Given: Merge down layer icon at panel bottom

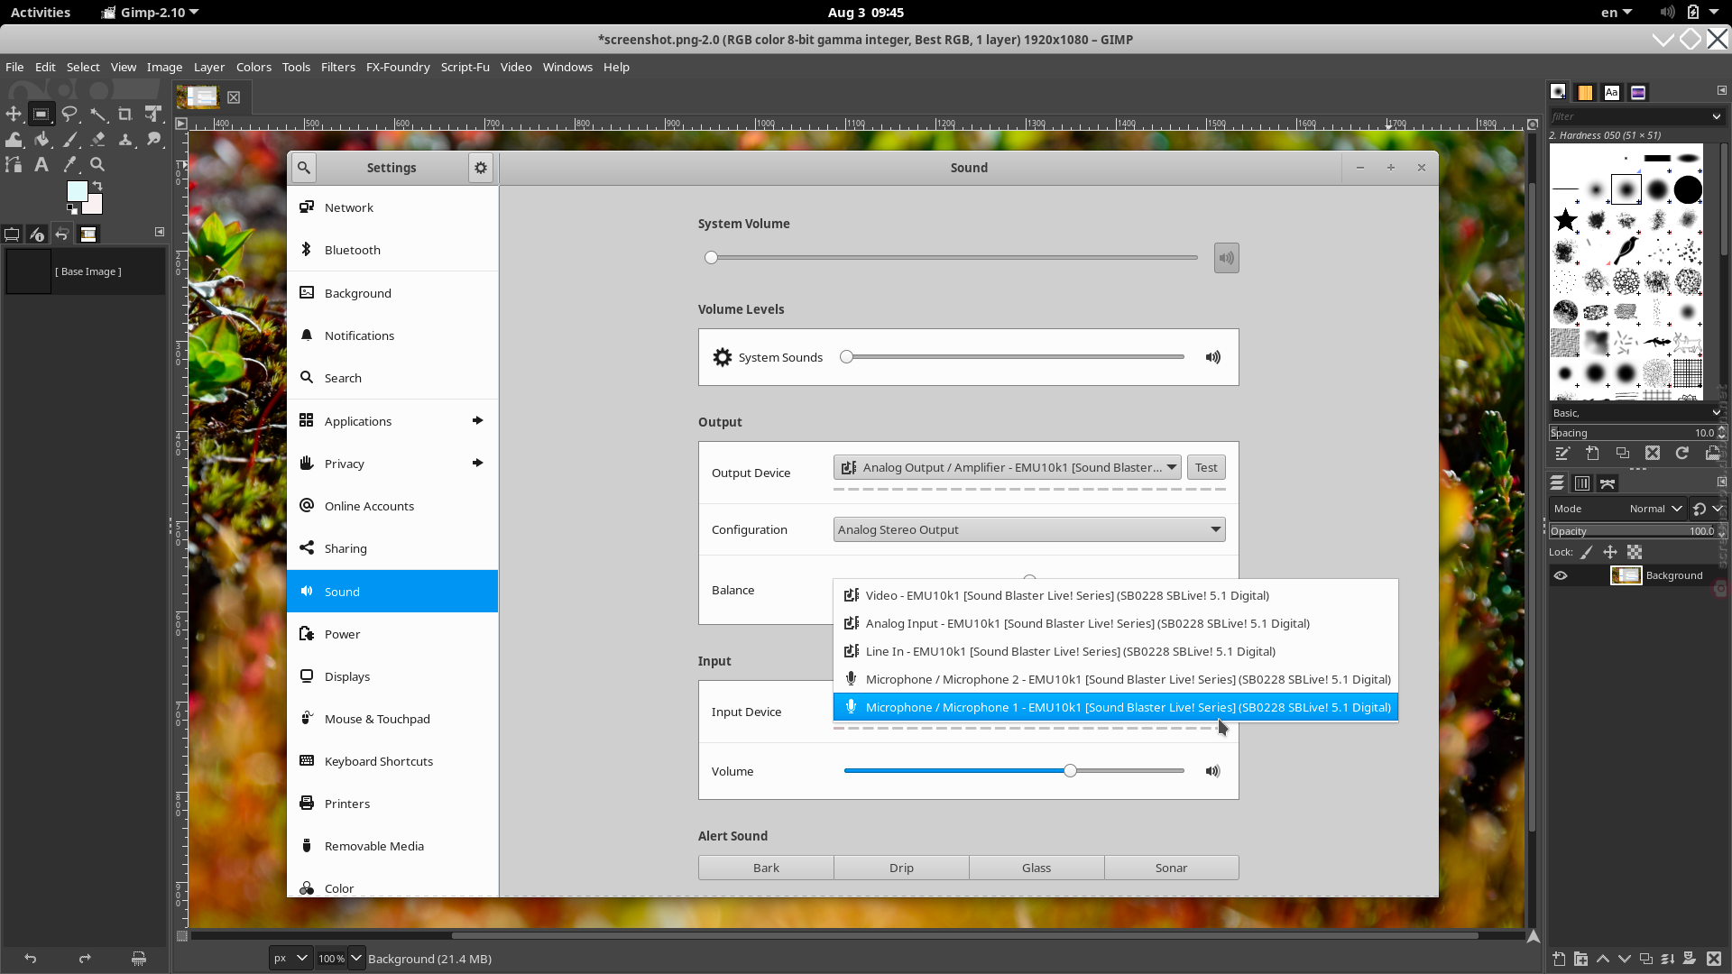Looking at the screenshot, I should pyautogui.click(x=1668, y=959).
